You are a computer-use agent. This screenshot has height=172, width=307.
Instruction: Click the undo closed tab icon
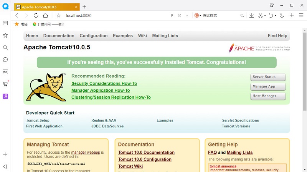click(x=271, y=15)
